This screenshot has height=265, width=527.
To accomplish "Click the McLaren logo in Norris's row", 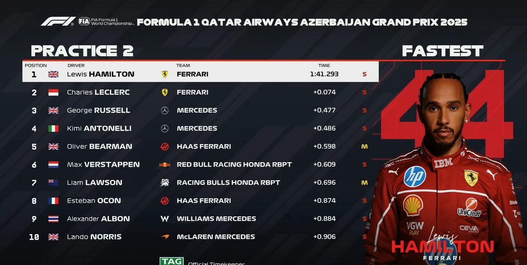I will click(165, 237).
